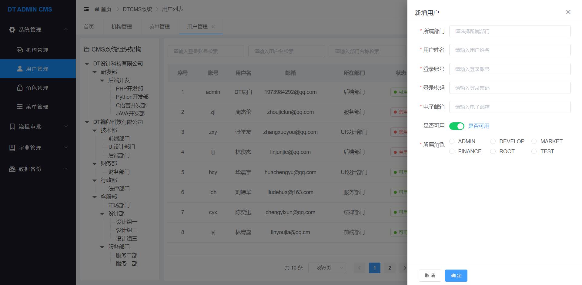Screen dimensions: 582x285
Task: Click the 电子邮箱 input field
Action: click(510, 107)
